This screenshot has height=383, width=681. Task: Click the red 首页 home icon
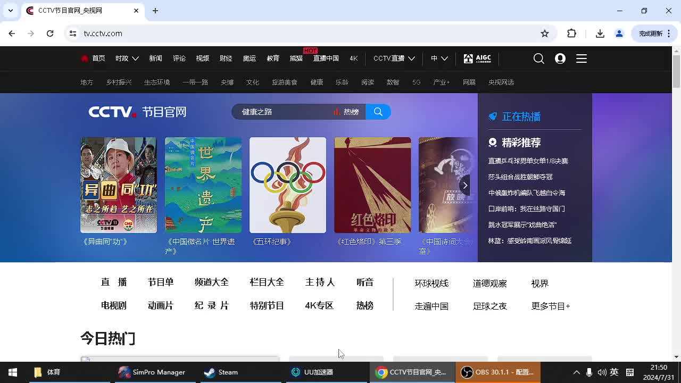click(84, 59)
